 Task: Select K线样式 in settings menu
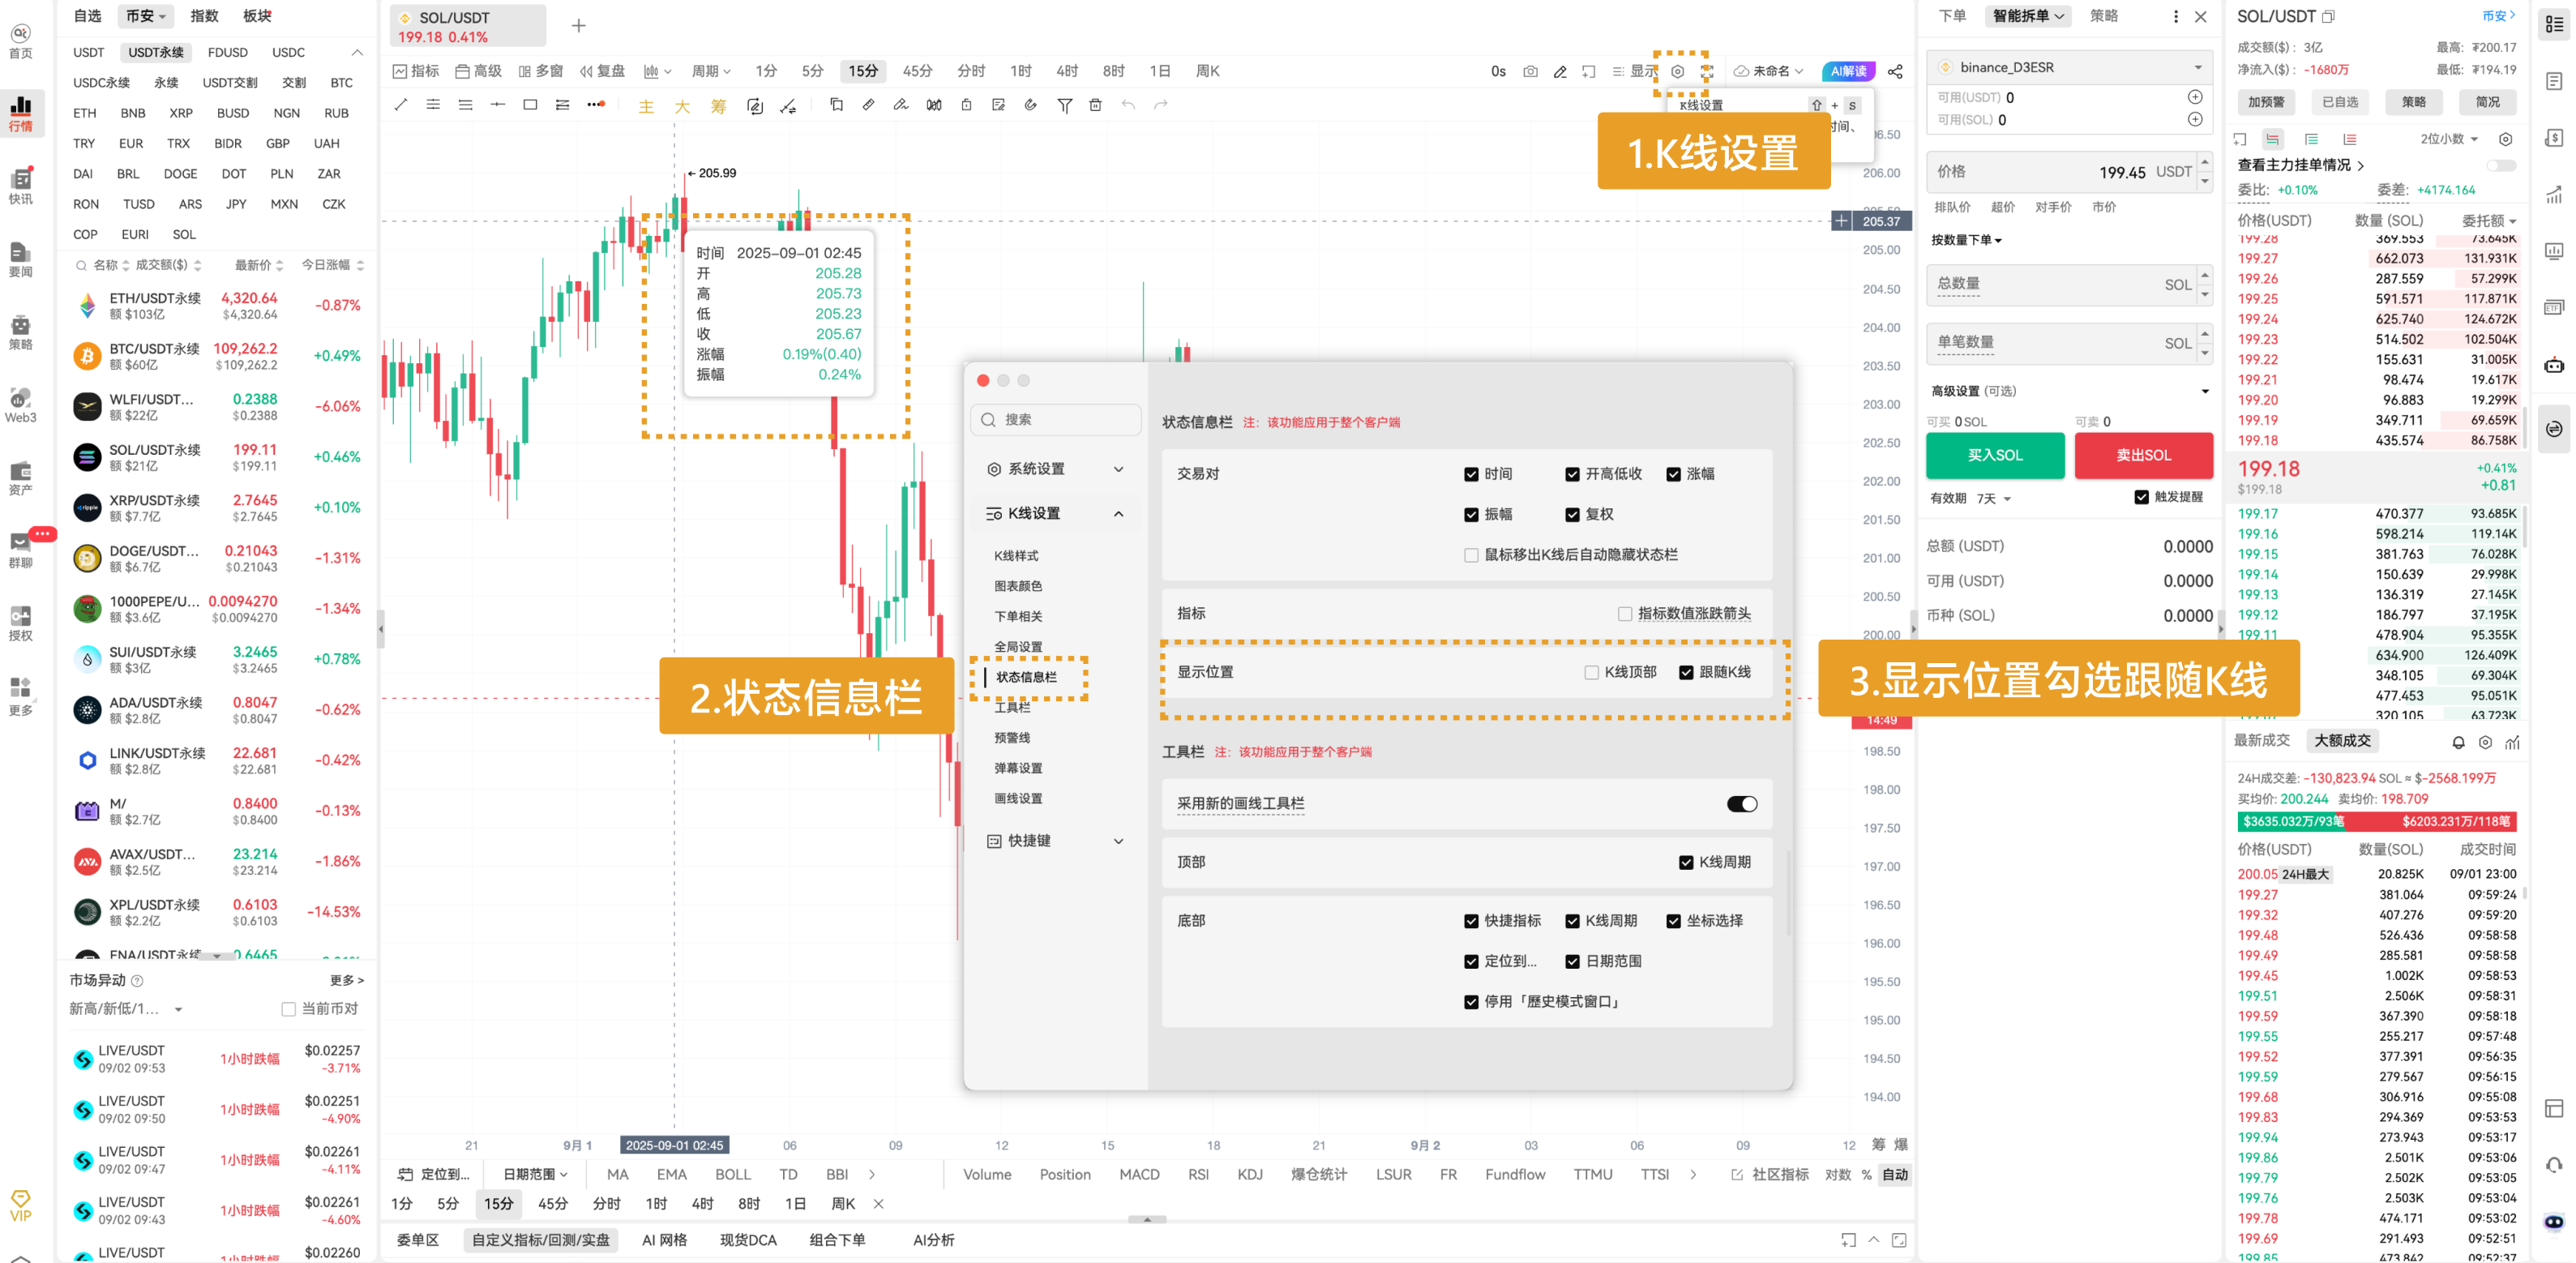pos(1016,555)
